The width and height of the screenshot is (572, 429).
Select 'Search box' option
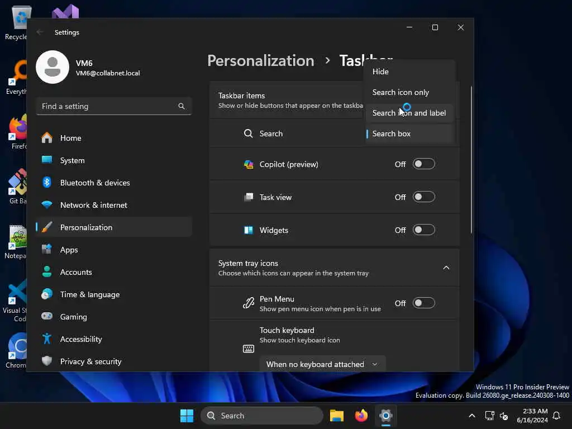(409, 134)
